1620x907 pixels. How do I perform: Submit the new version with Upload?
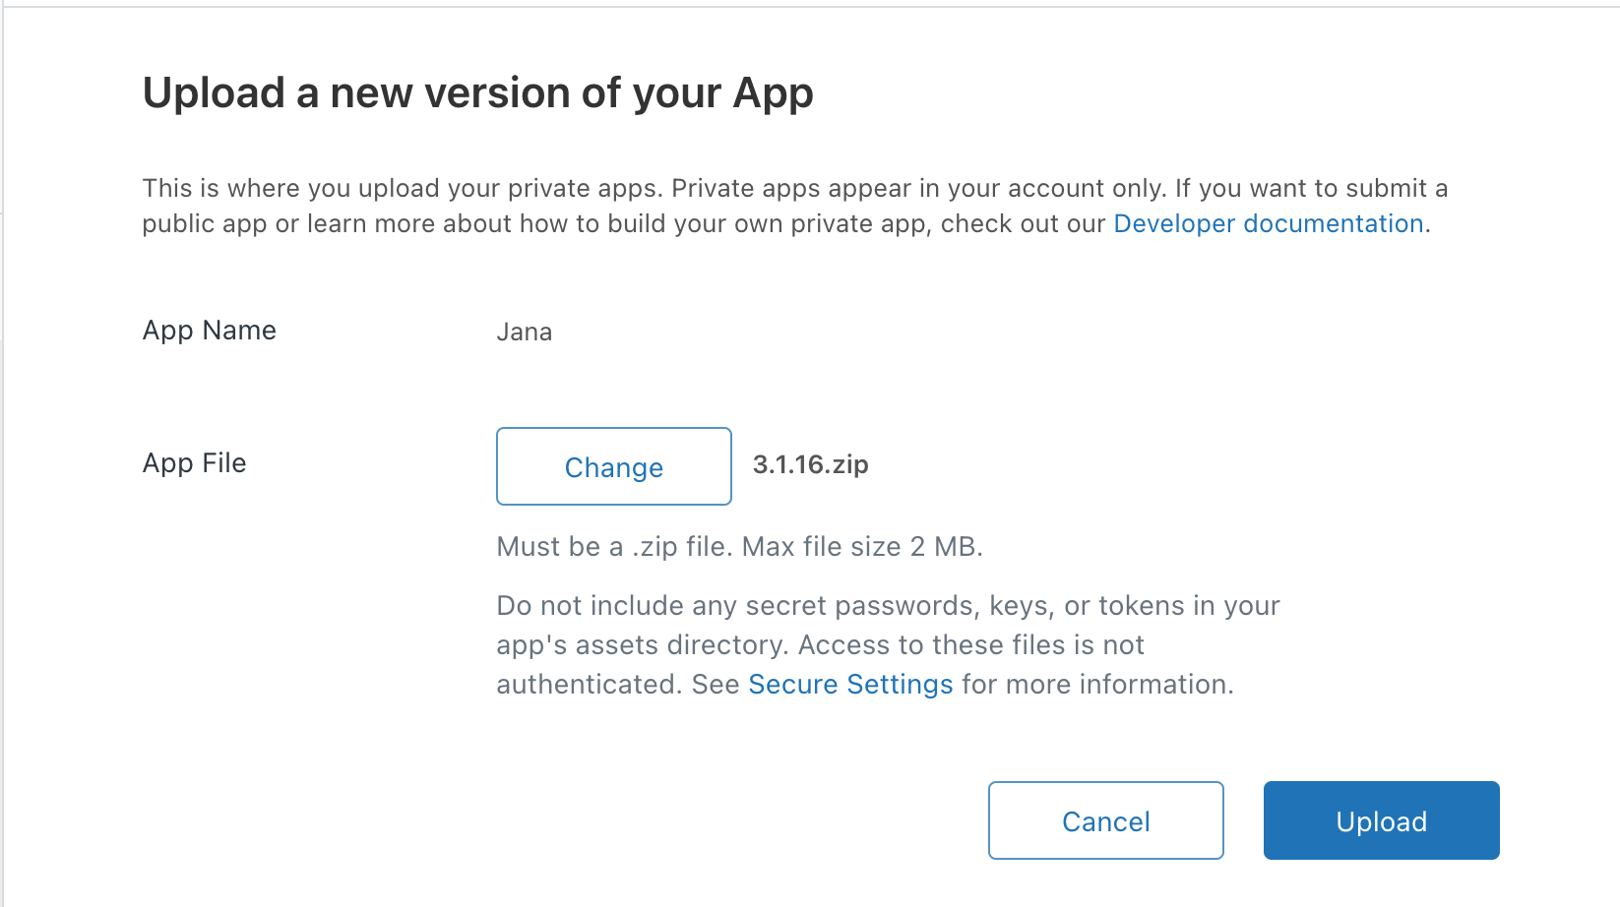(1381, 820)
